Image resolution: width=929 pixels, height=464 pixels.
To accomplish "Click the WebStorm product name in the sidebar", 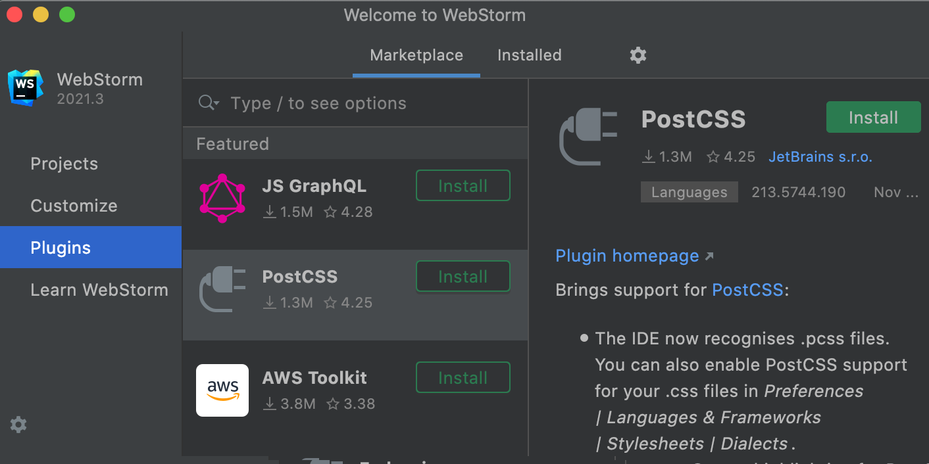I will (100, 80).
